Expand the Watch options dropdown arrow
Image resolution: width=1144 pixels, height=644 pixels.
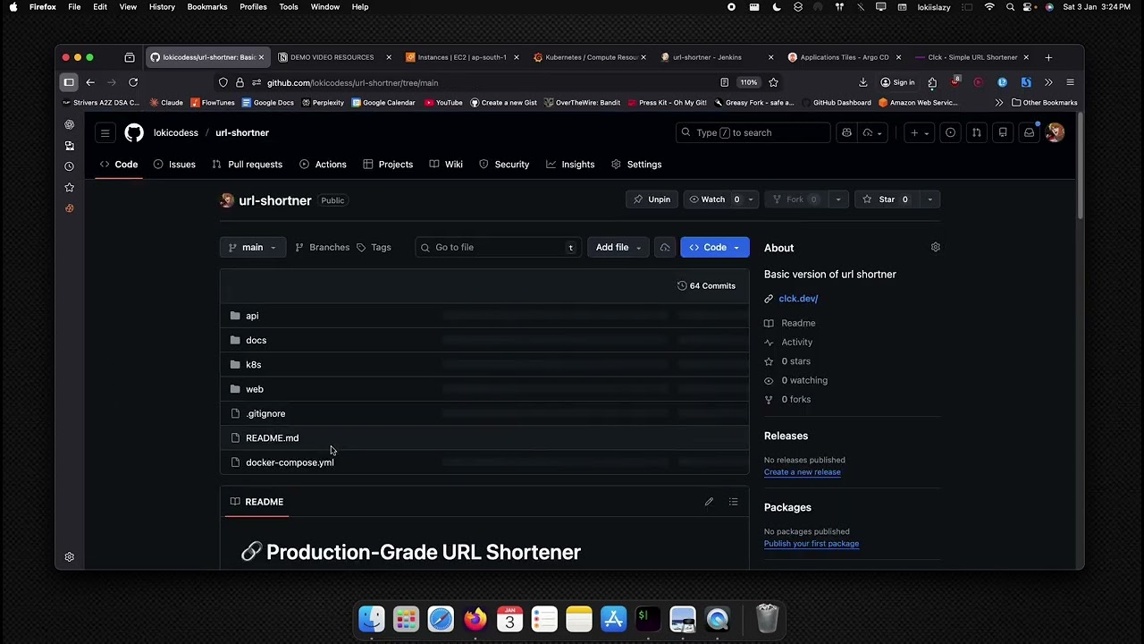point(751,199)
